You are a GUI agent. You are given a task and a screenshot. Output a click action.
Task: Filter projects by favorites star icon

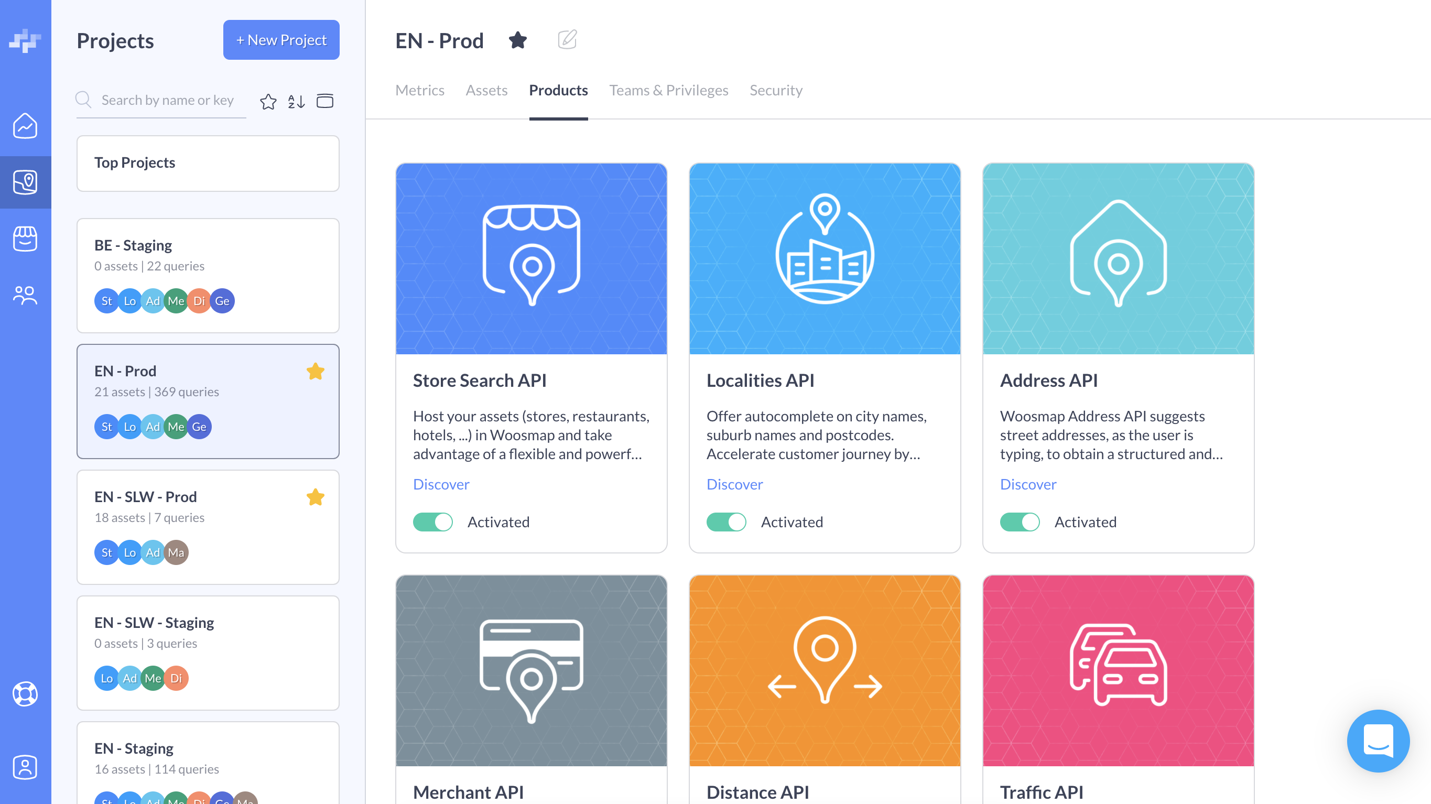[x=268, y=101]
